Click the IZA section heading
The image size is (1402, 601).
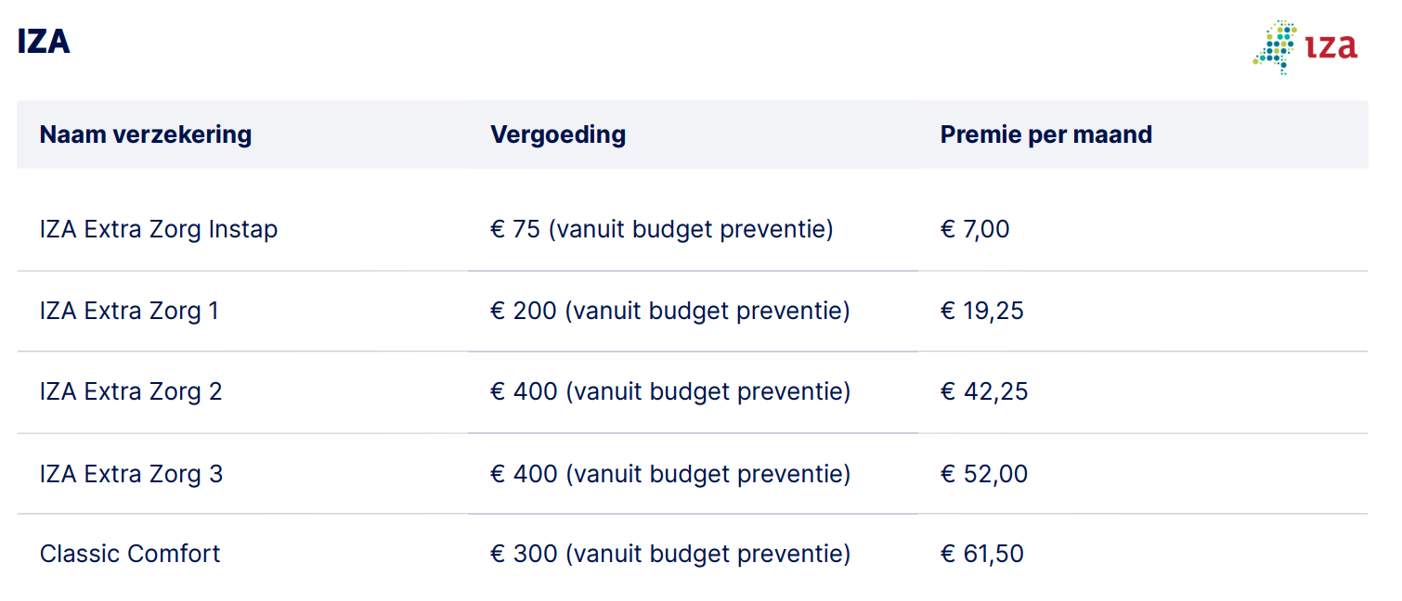44,42
